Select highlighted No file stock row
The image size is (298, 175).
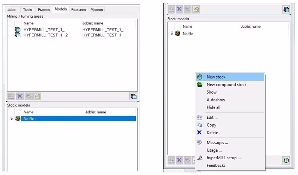click(x=78, y=119)
